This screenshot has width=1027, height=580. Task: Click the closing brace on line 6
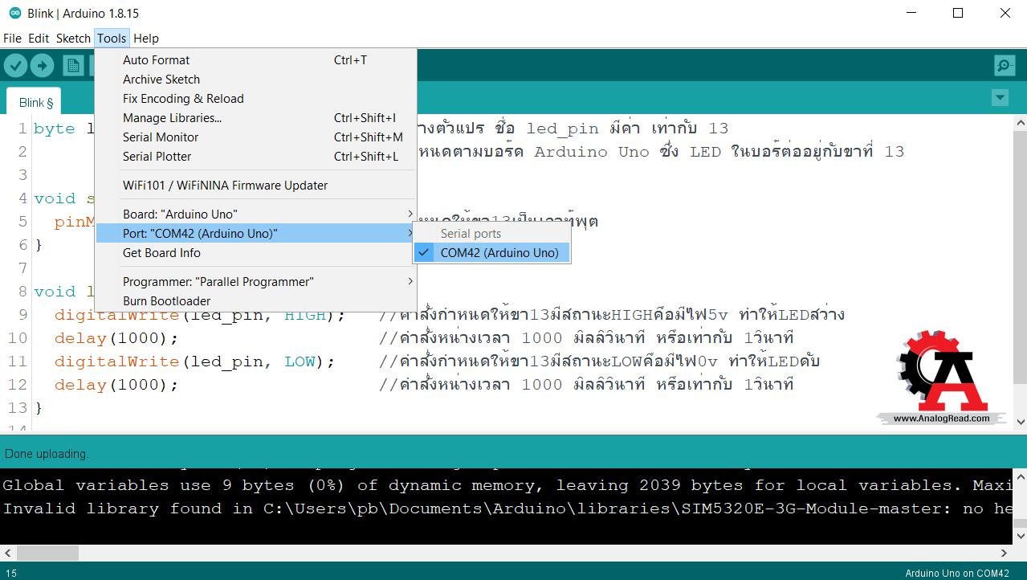click(x=39, y=245)
